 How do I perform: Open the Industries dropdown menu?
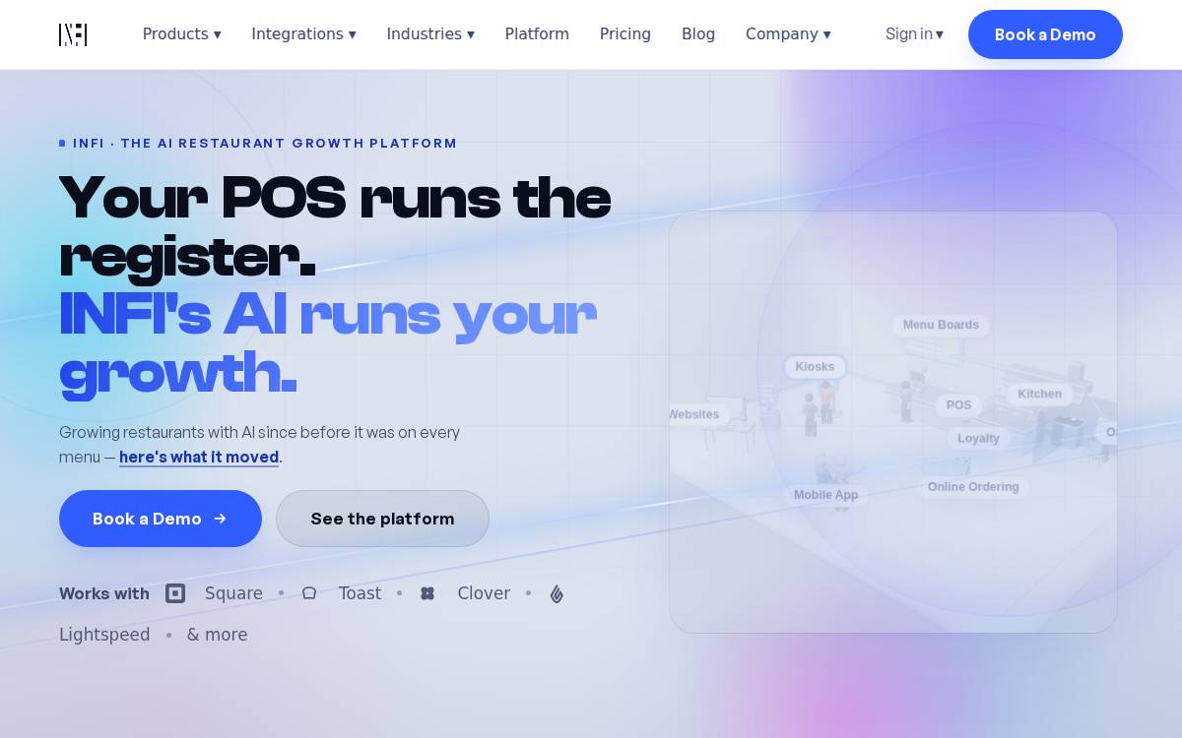coord(430,34)
